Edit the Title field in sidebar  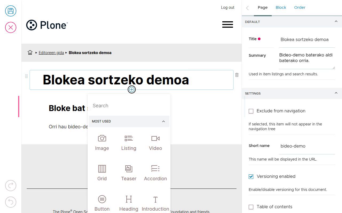tap(307, 39)
